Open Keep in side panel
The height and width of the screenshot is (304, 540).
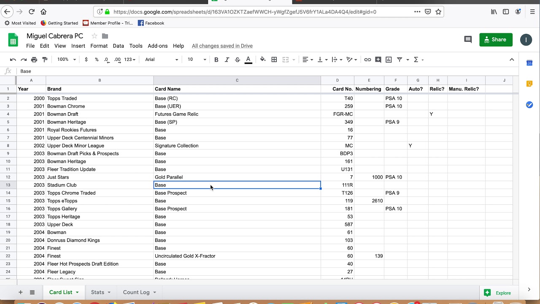click(529, 84)
